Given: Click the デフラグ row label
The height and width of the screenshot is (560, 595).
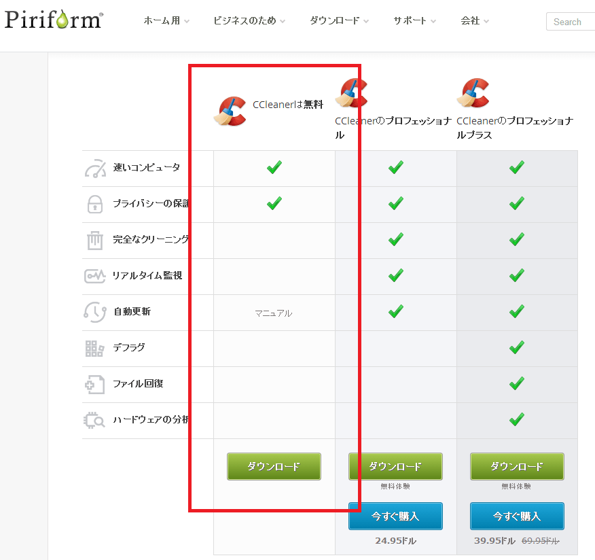Looking at the screenshot, I should tap(129, 348).
